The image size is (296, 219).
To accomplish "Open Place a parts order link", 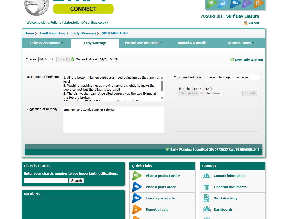I will [161, 187].
